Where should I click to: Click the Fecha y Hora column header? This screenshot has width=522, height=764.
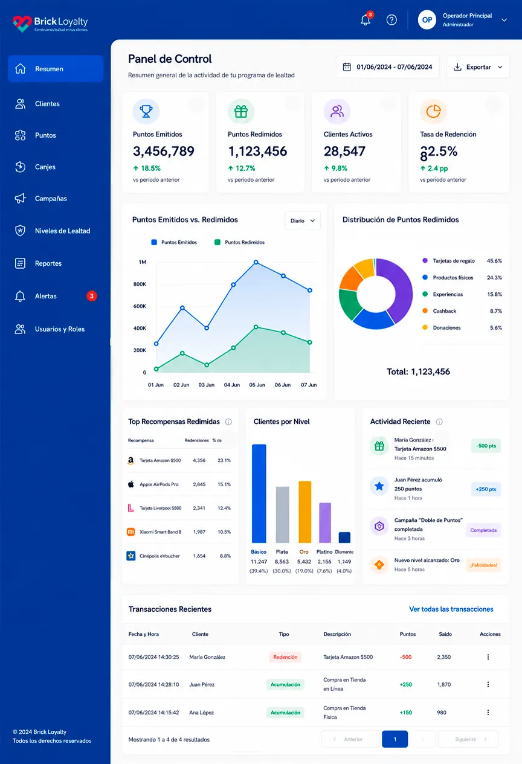click(x=144, y=634)
